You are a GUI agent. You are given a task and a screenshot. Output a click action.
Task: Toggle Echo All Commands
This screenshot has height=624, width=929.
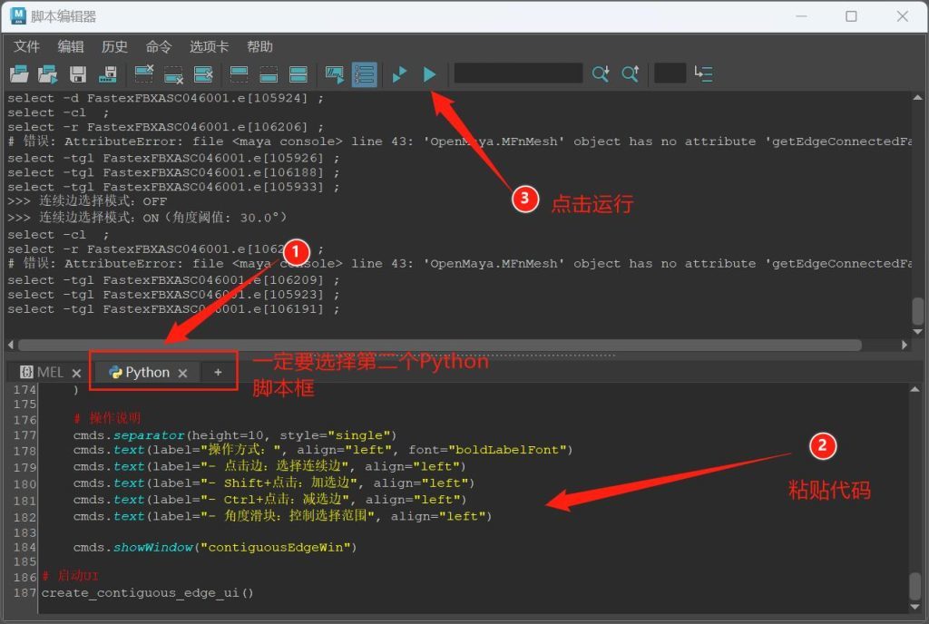coord(334,74)
